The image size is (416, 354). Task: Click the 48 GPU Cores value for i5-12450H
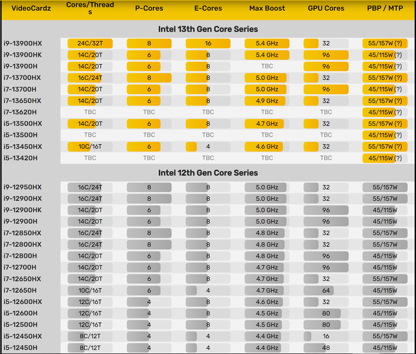point(326,348)
